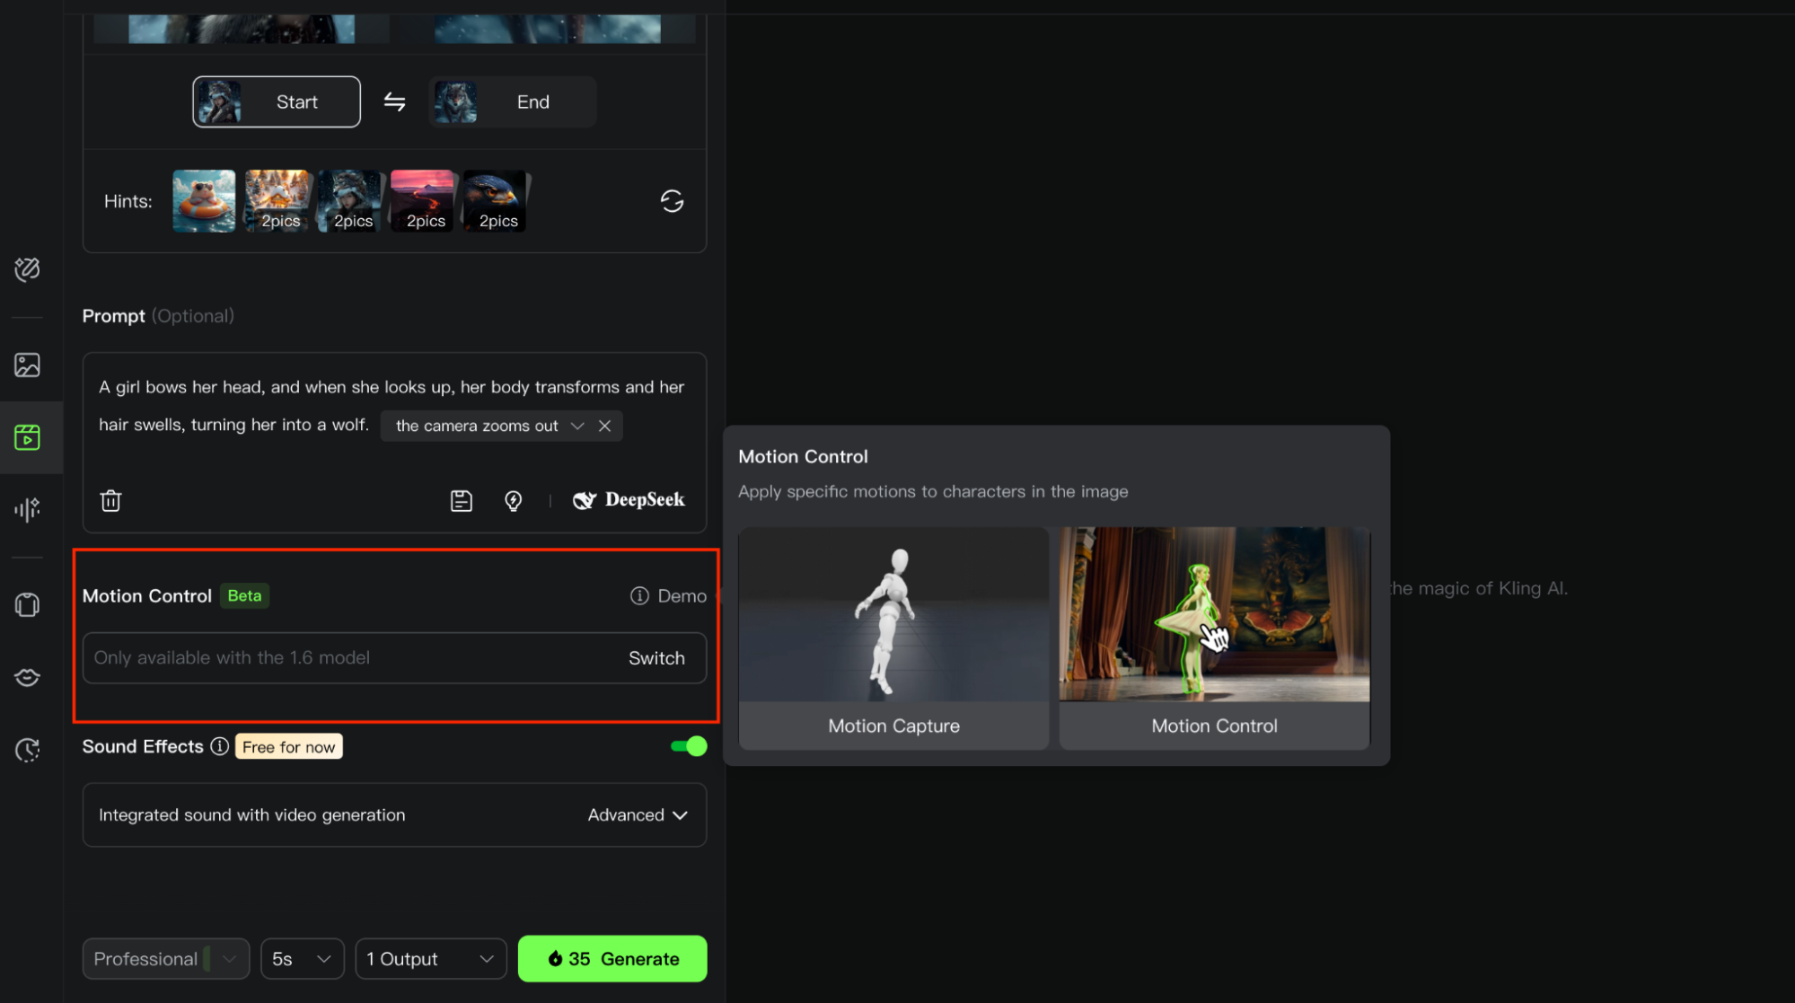Select the End frame tab
This screenshot has width=1795, height=1003.
pos(512,101)
